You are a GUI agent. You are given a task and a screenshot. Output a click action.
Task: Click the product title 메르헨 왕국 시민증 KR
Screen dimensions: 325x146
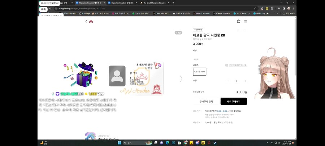[209, 35]
